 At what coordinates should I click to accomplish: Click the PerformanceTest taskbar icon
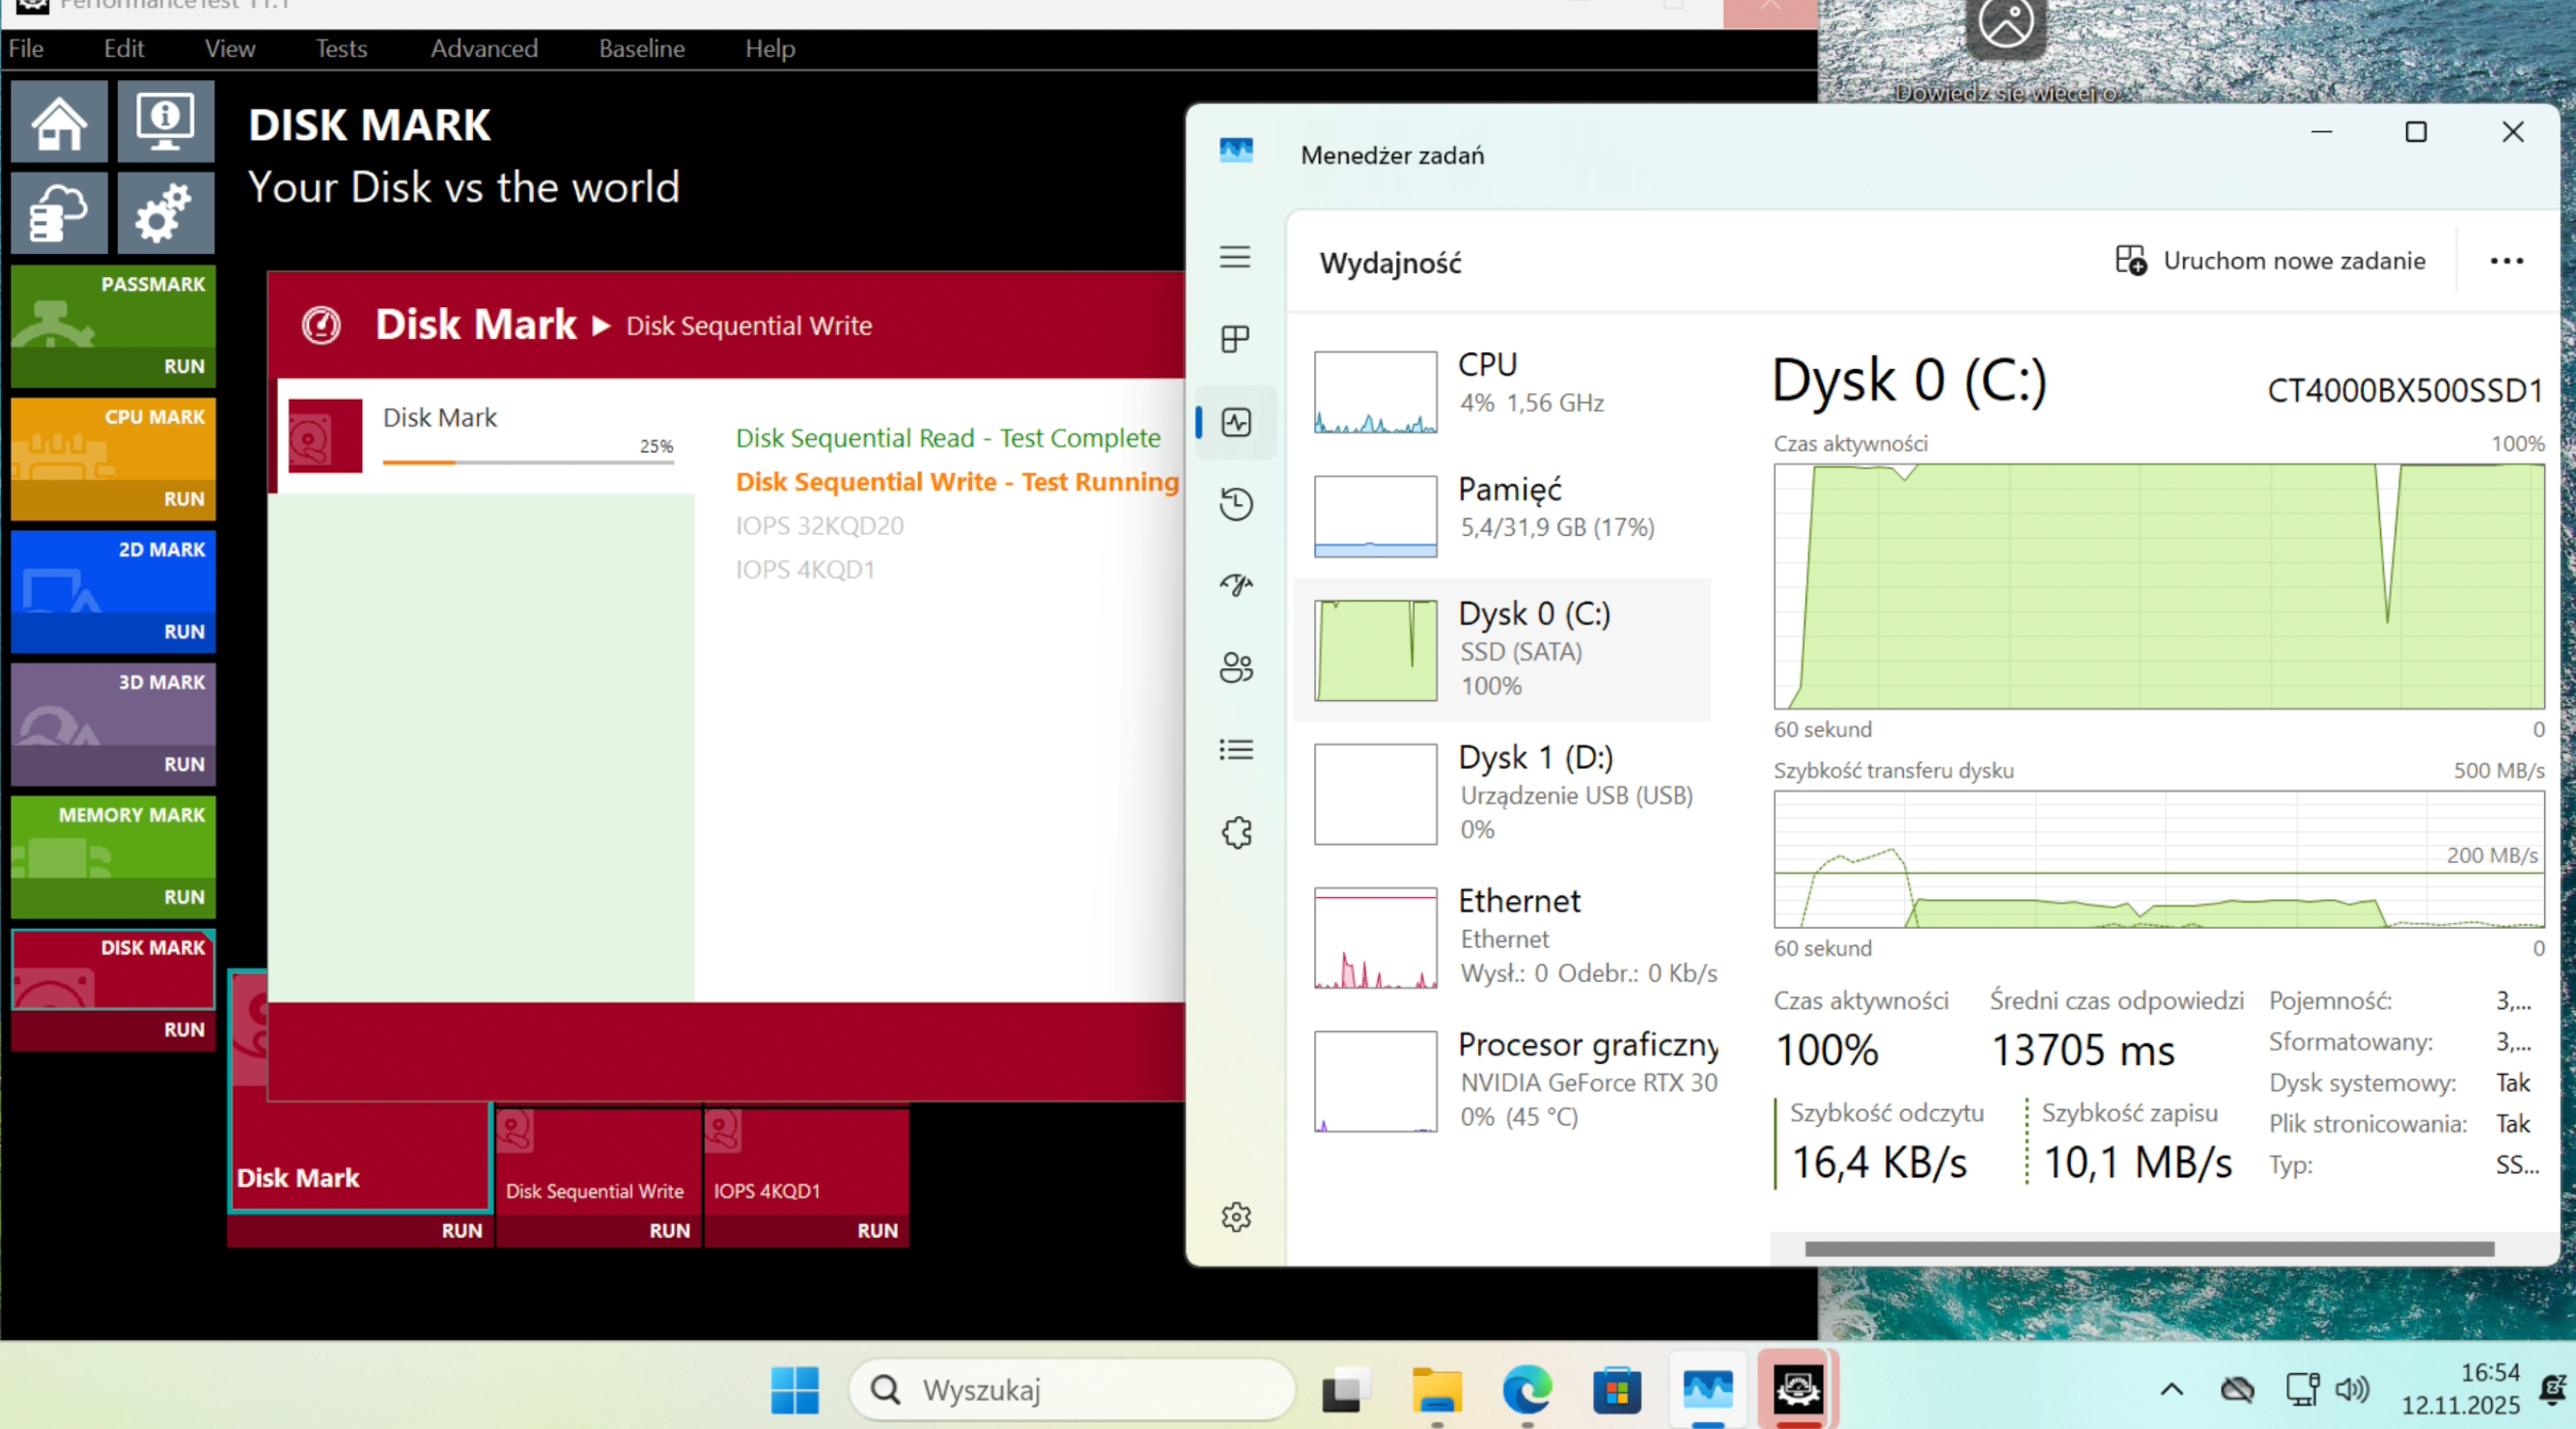pyautogui.click(x=1798, y=1390)
